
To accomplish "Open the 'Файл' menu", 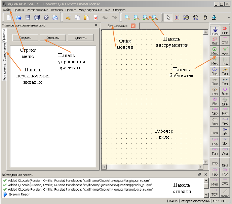I will click(x=7, y=10).
